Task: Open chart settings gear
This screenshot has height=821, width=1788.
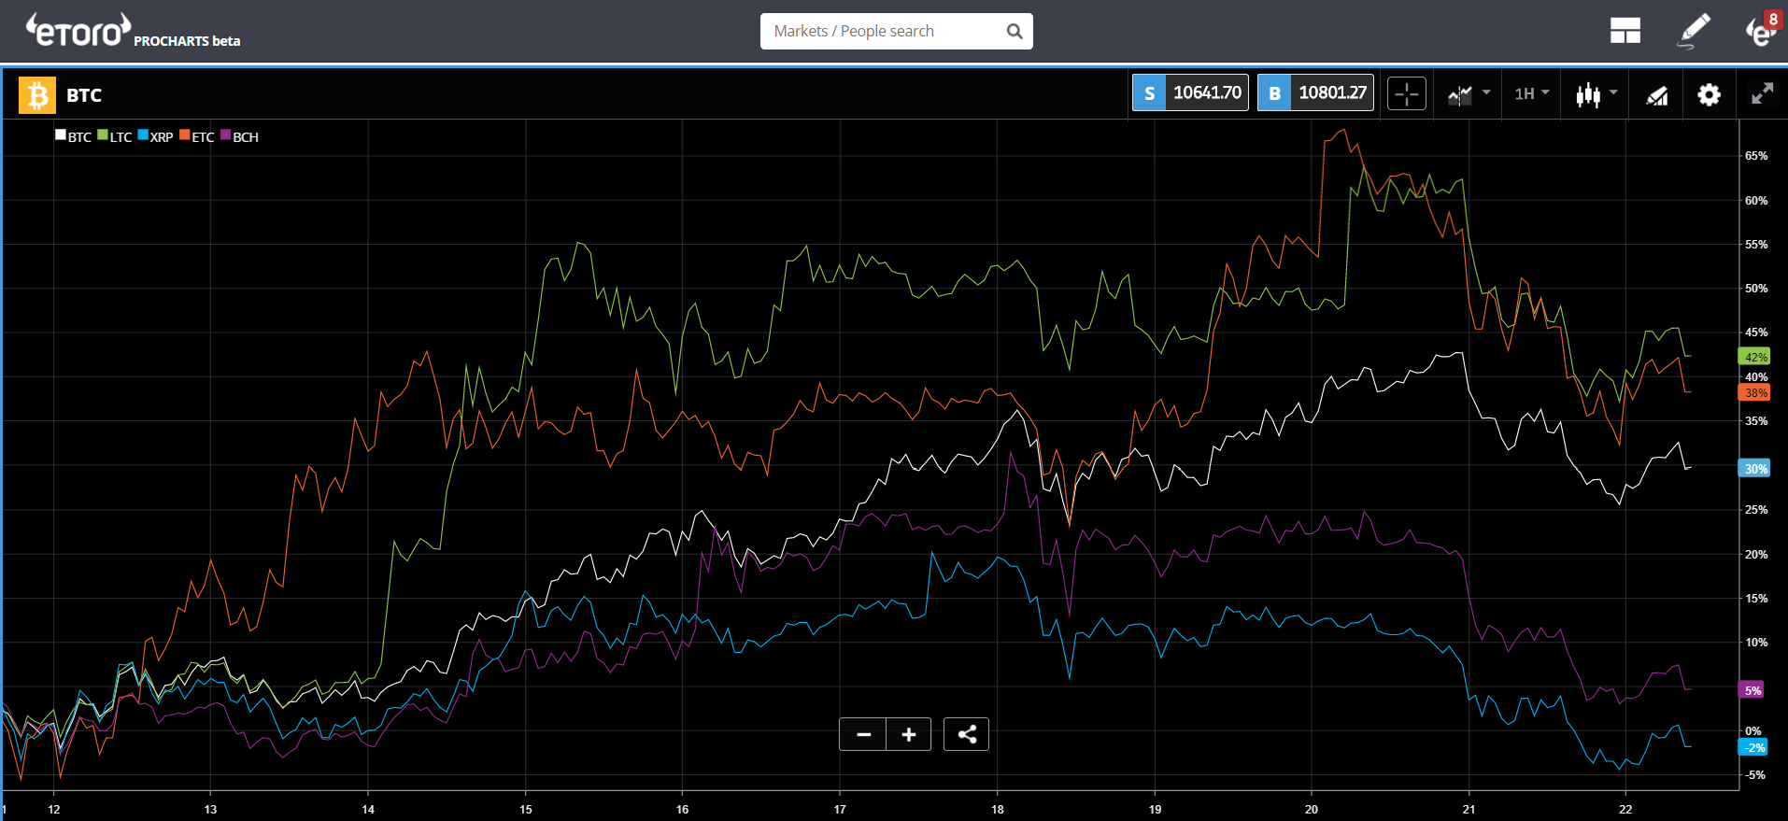Action: point(1709,94)
